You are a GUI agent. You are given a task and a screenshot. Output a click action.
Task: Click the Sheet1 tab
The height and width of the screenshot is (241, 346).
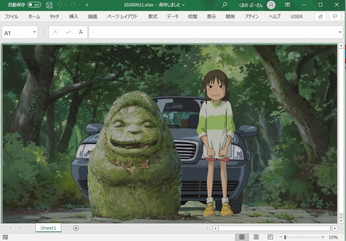pos(48,228)
